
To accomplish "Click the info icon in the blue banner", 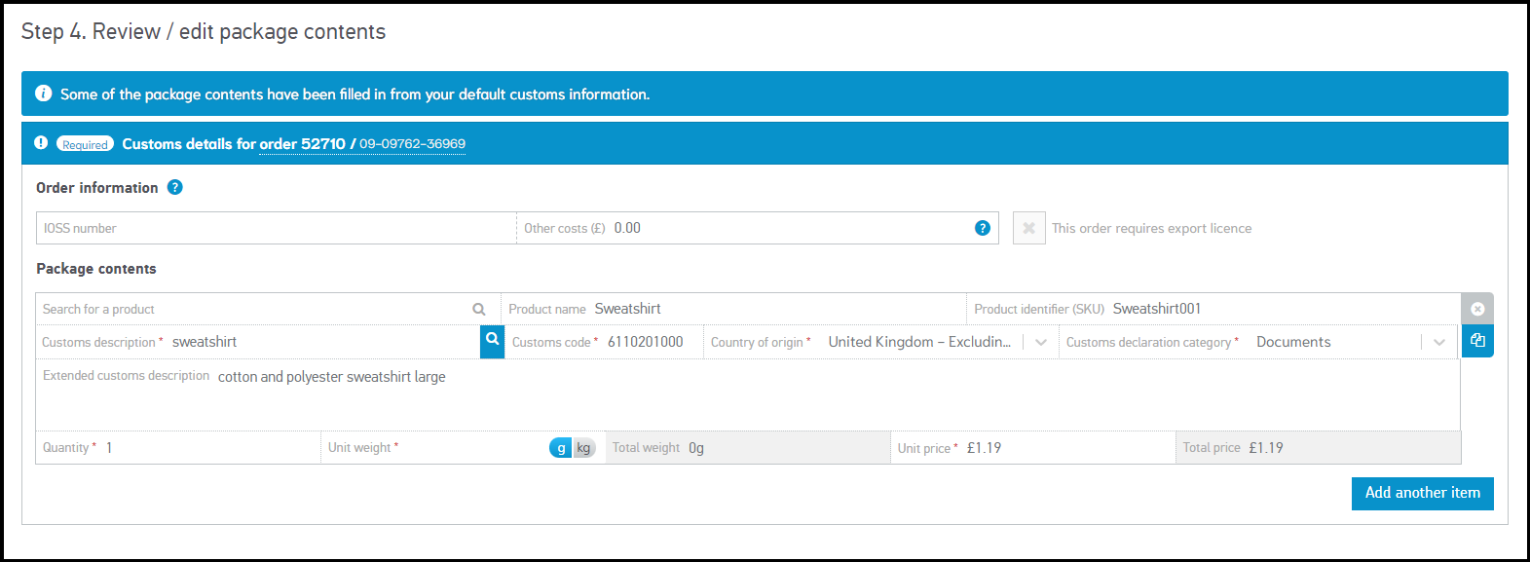I will [44, 94].
